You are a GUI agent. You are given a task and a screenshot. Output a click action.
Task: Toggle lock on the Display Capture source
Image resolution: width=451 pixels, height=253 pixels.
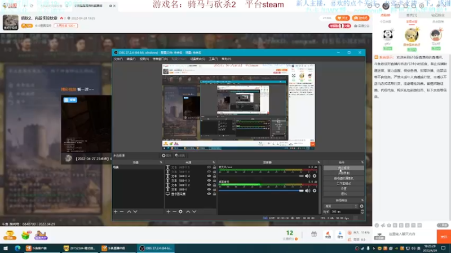pos(214,194)
